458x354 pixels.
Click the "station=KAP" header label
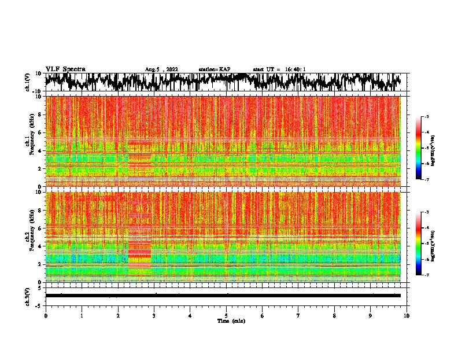(215, 69)
